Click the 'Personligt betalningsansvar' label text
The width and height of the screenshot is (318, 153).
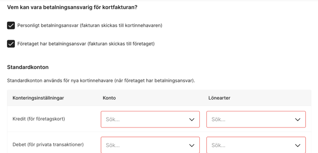[x=89, y=25]
